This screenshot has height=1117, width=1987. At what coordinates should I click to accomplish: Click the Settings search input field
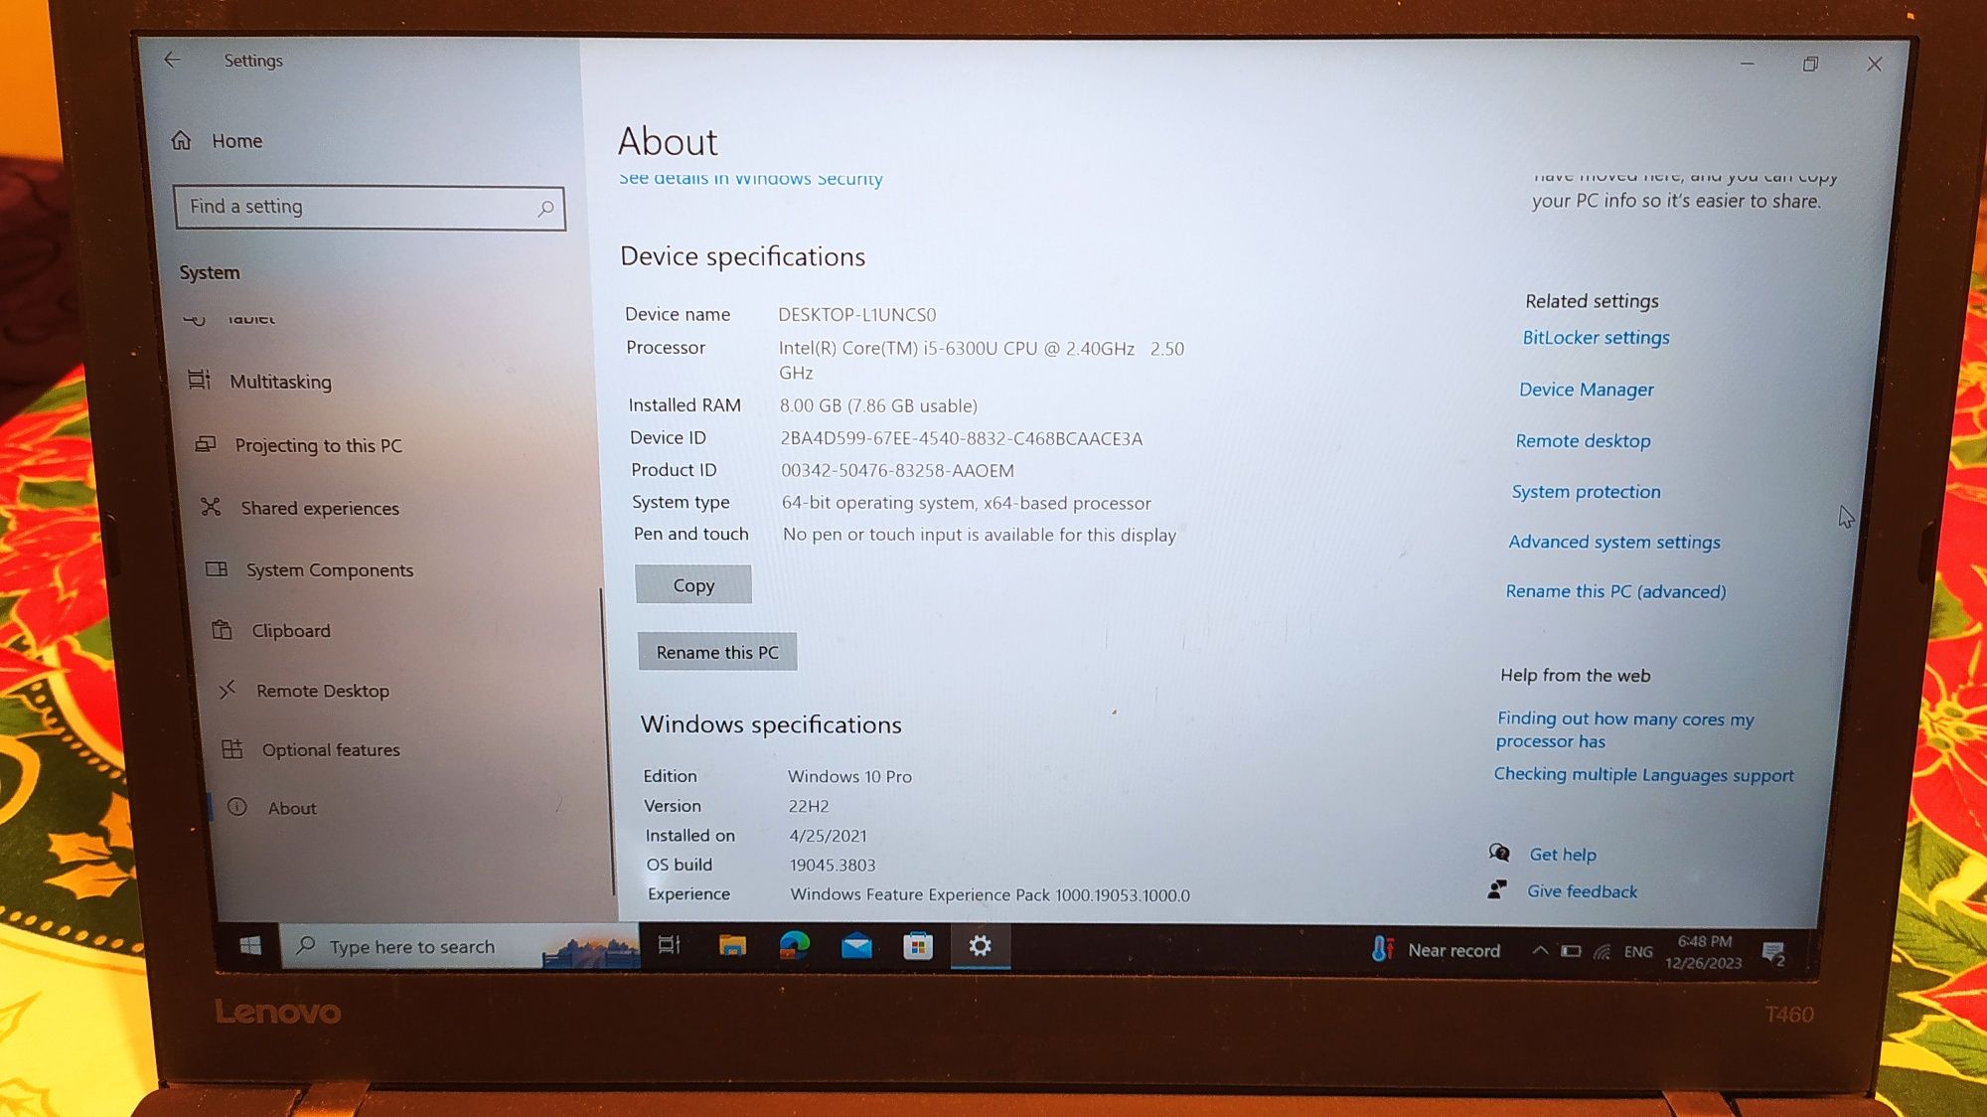[369, 205]
